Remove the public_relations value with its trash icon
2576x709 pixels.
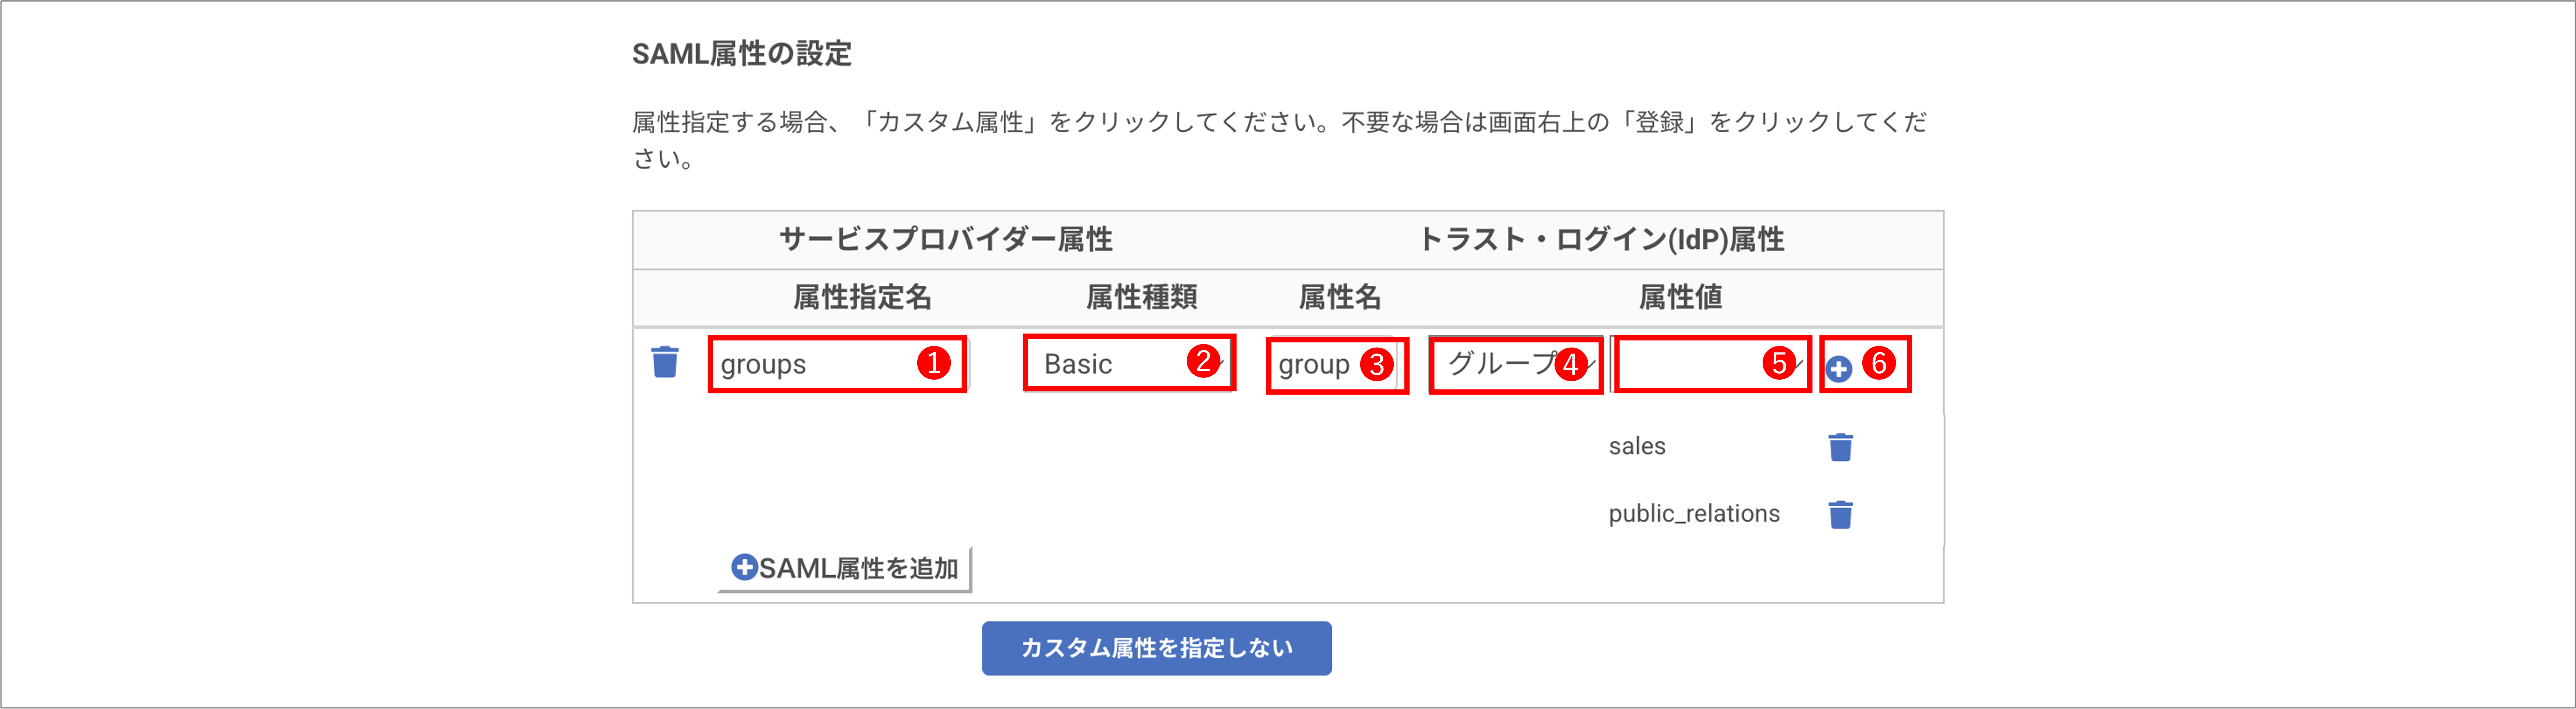[x=1840, y=514]
